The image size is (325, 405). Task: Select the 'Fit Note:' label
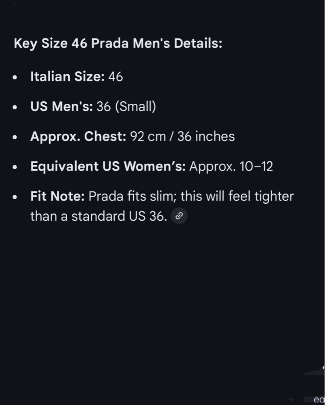(58, 196)
